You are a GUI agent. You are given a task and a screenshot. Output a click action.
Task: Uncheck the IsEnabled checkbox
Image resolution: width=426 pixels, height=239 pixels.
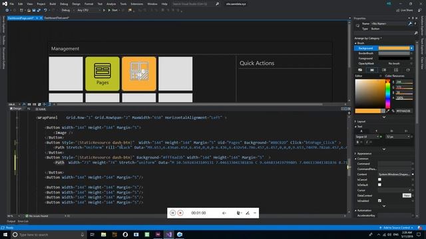pyautogui.click(x=379, y=200)
